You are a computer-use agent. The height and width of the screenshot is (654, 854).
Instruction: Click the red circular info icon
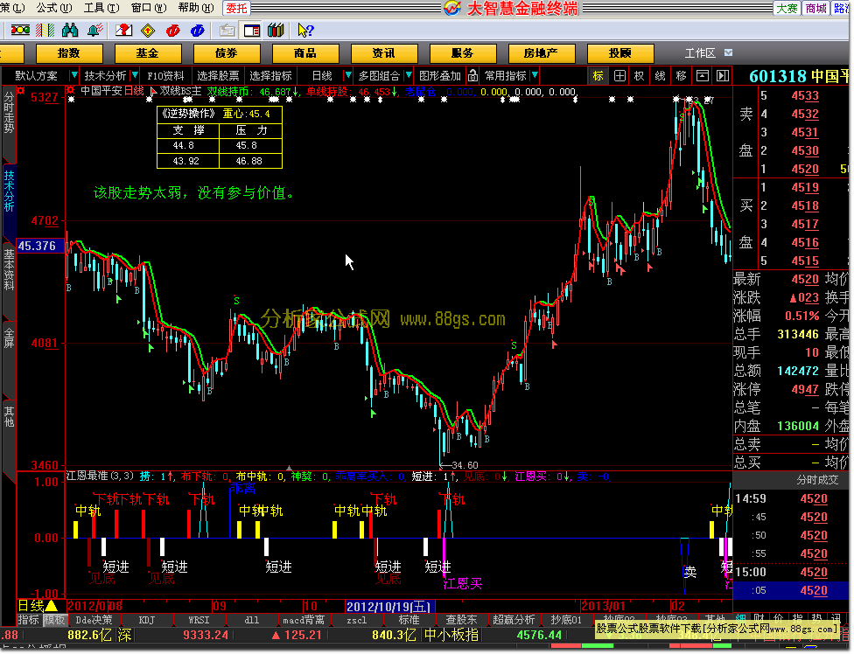coord(172,31)
